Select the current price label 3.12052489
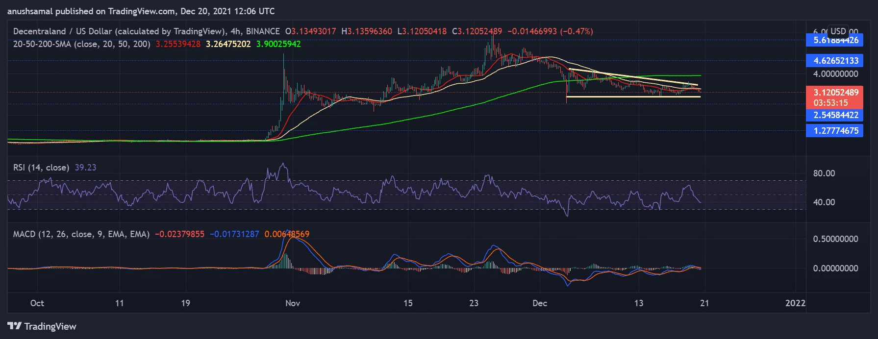Viewport: 878px width, 339px height. point(835,93)
